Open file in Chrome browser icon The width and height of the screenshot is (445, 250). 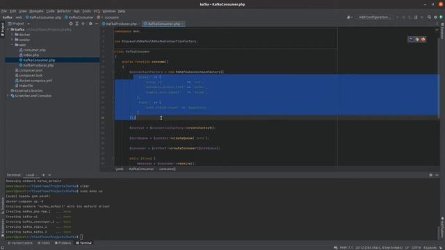click(x=417, y=40)
